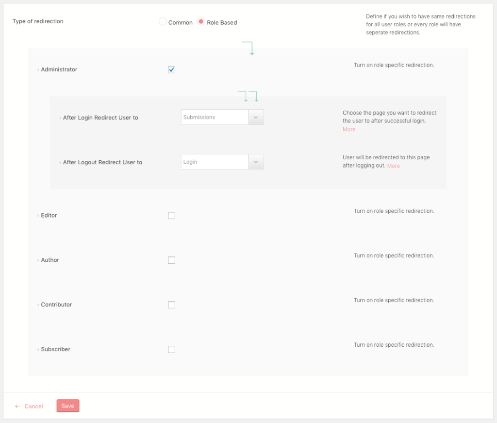The image size is (497, 423).
Task: Select the Role Based radio button
Action: pyautogui.click(x=201, y=21)
